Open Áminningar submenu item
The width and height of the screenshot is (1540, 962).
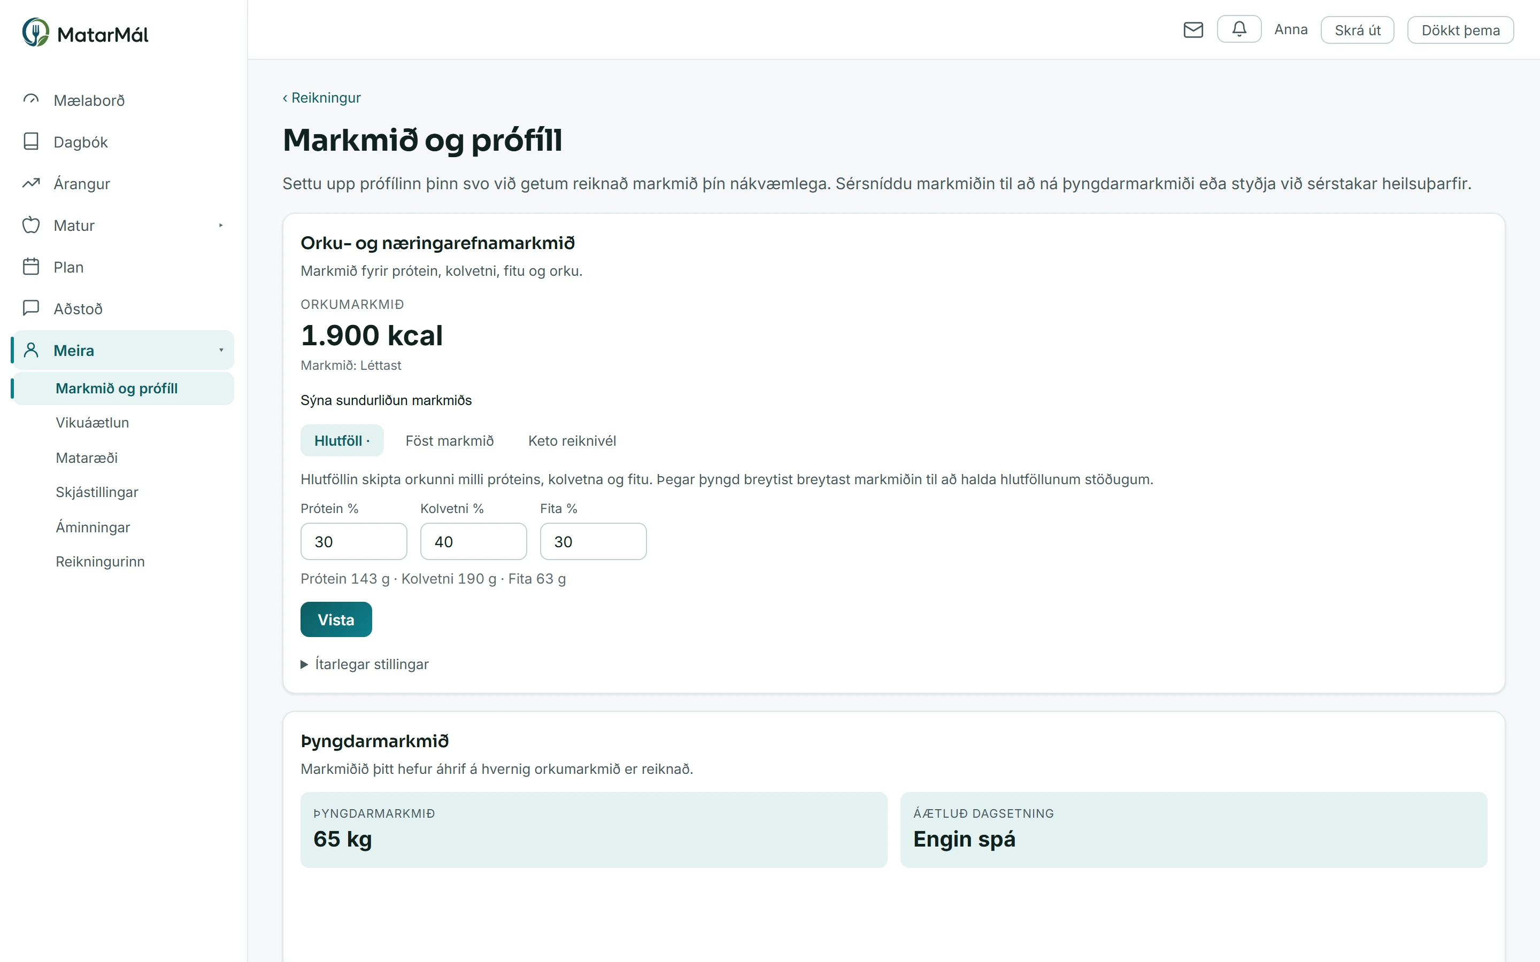(124, 527)
